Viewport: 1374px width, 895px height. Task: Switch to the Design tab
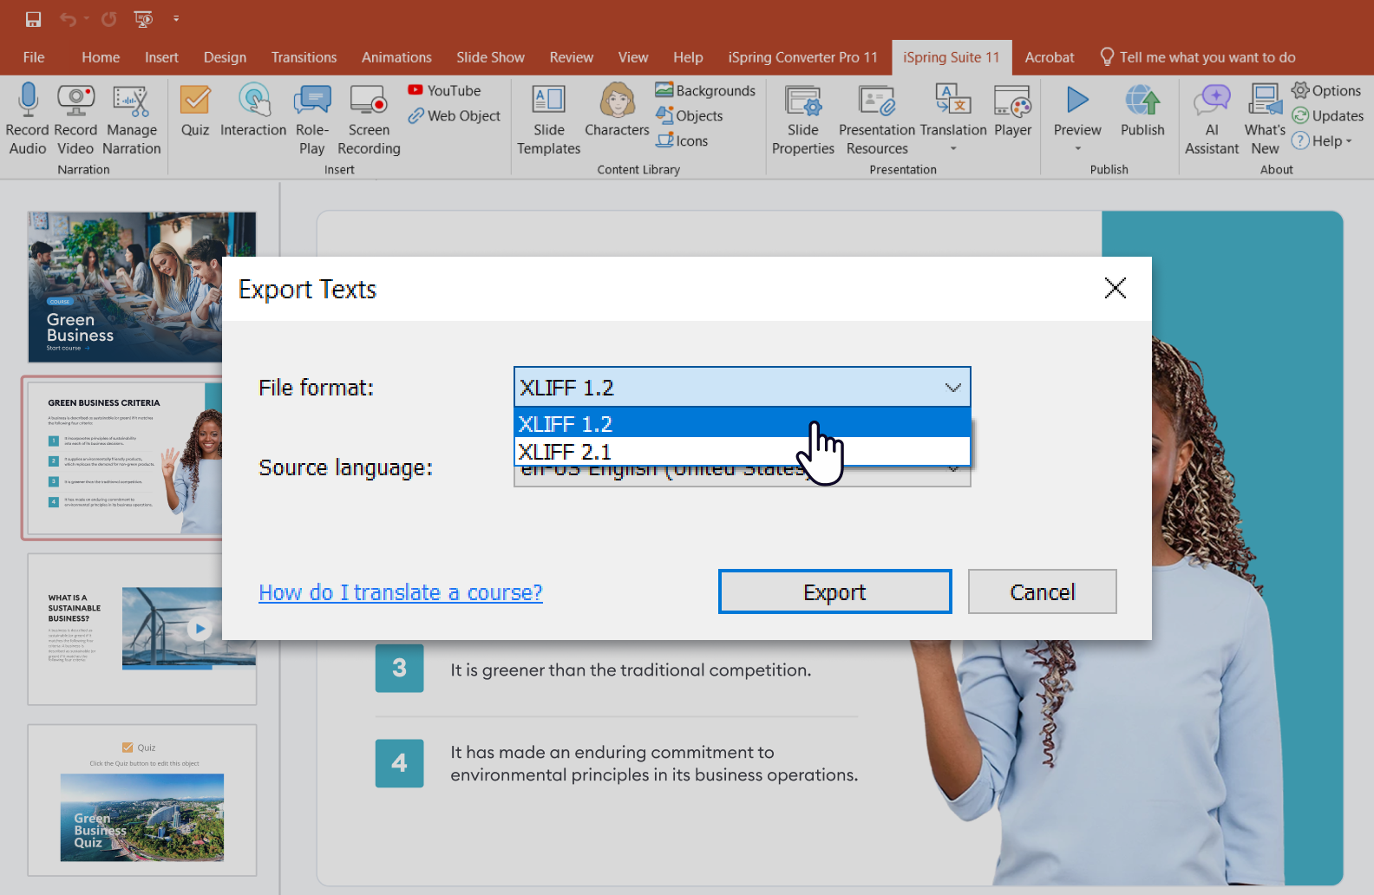point(225,57)
